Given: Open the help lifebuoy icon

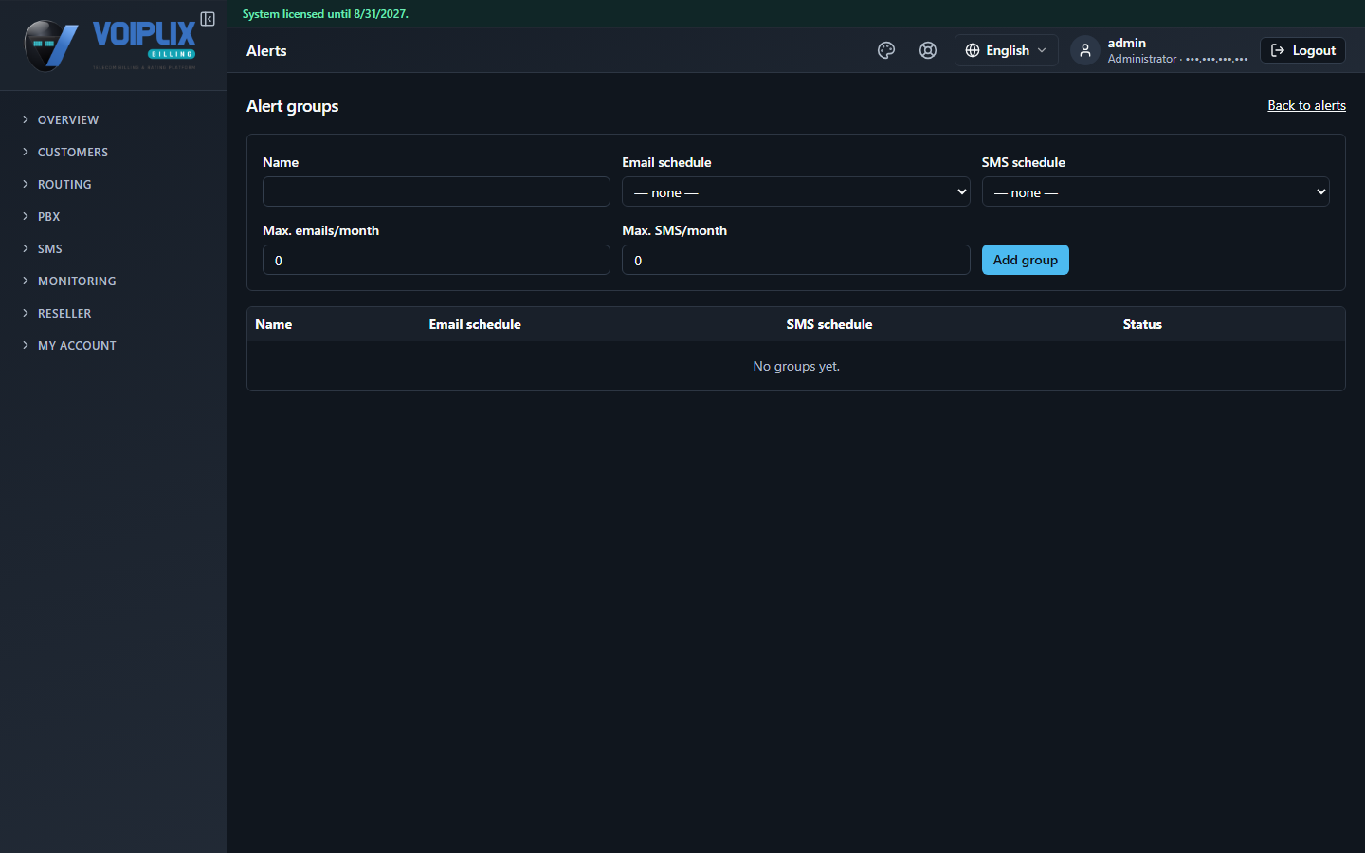Looking at the screenshot, I should tap(928, 50).
